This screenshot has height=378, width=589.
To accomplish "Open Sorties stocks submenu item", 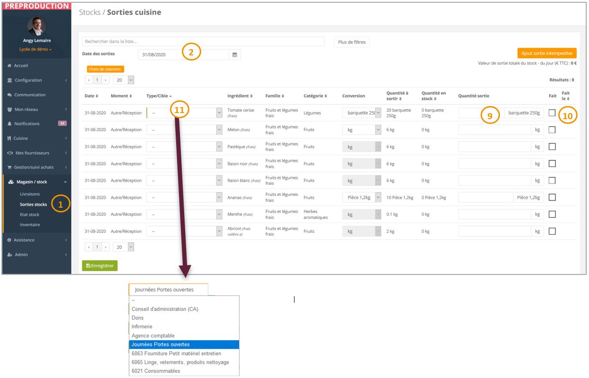I will [33, 204].
